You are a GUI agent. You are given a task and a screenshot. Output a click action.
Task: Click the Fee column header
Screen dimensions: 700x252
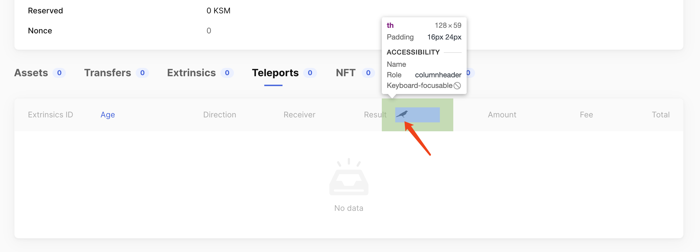(x=586, y=115)
